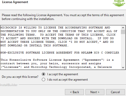Click the "contract between you, your heirs" line
Screen dimensions: 126x96
pyautogui.click(x=51, y=63)
